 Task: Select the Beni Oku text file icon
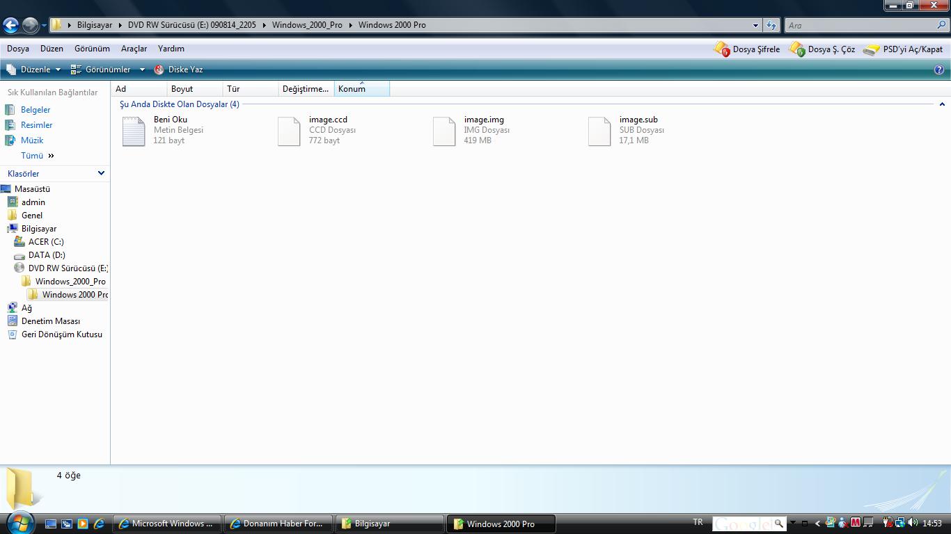point(133,131)
